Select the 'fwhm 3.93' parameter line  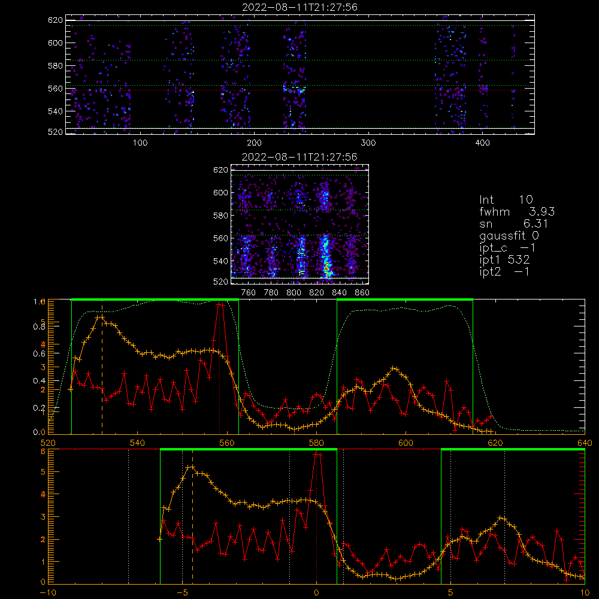click(x=517, y=211)
